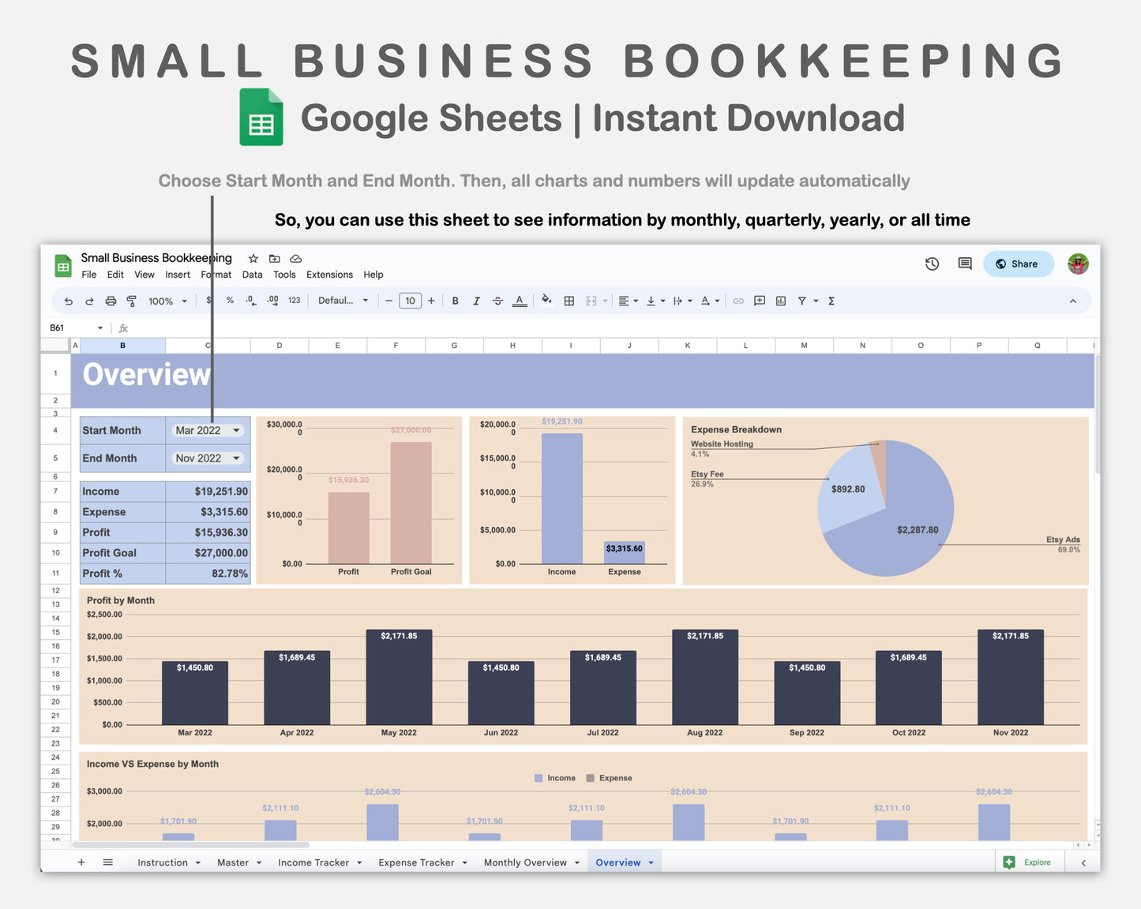Click the Insert link icon
Viewport: 1141px width, 909px height.
[x=738, y=301]
